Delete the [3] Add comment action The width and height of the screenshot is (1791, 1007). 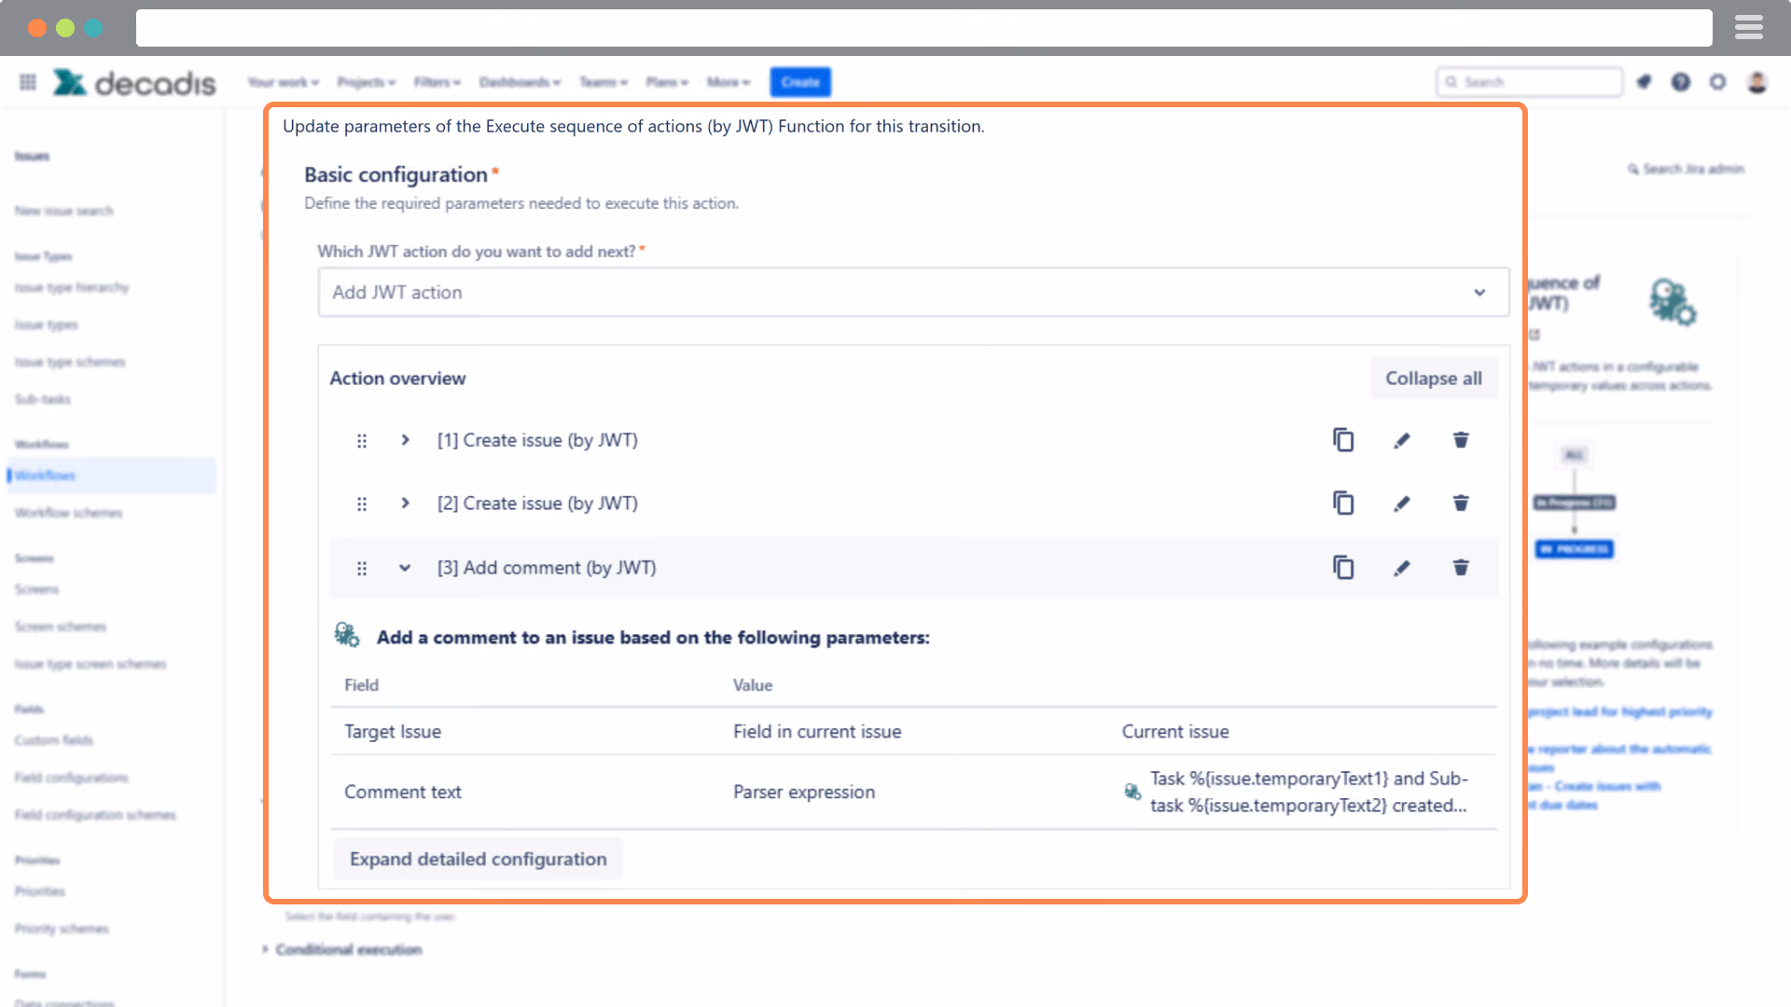click(x=1461, y=568)
